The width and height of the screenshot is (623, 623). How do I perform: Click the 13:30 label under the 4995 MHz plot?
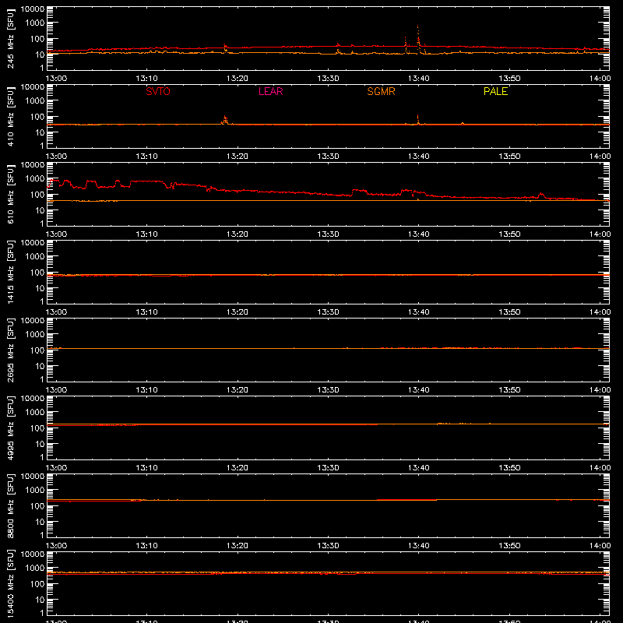(328, 468)
